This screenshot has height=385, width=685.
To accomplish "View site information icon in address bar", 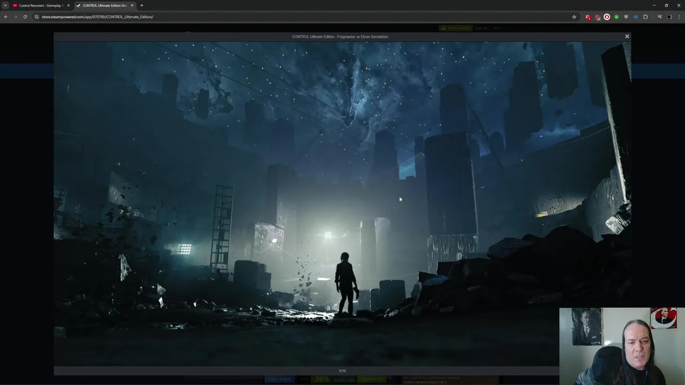I will (36, 17).
